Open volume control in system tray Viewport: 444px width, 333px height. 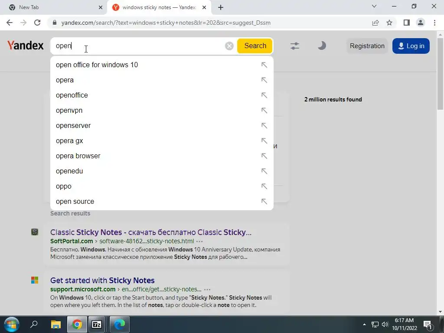coord(385,324)
